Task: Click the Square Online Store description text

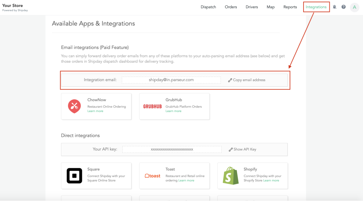Action: [x=106, y=178]
